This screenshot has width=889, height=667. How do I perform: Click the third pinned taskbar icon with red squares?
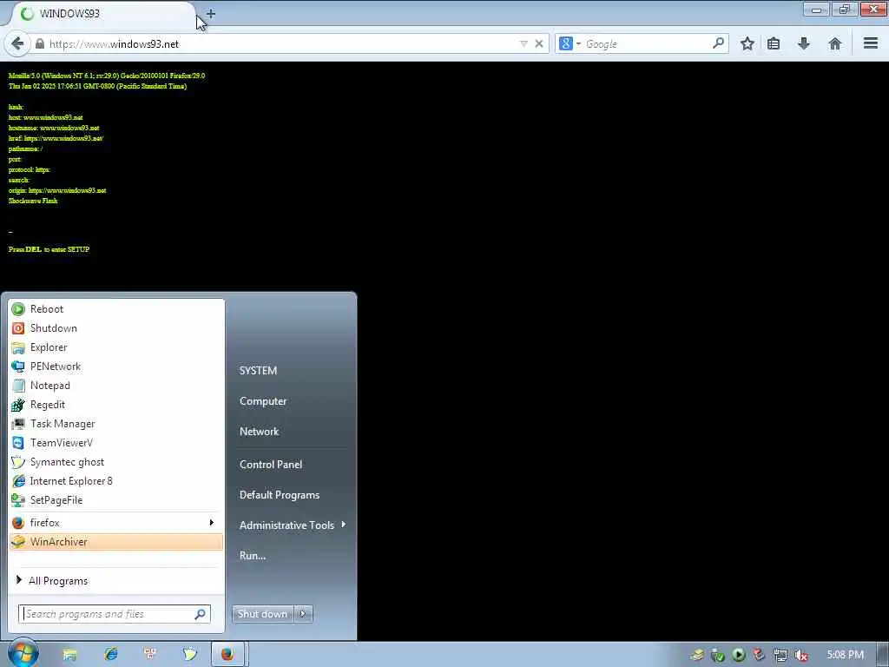tap(150, 655)
